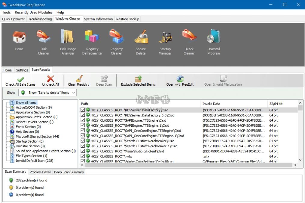305x203 pixels.
Task: Select Startup Section (0)
Action: [x=29, y=141]
